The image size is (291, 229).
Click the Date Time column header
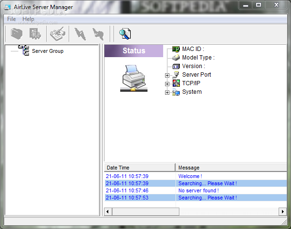[140, 168]
